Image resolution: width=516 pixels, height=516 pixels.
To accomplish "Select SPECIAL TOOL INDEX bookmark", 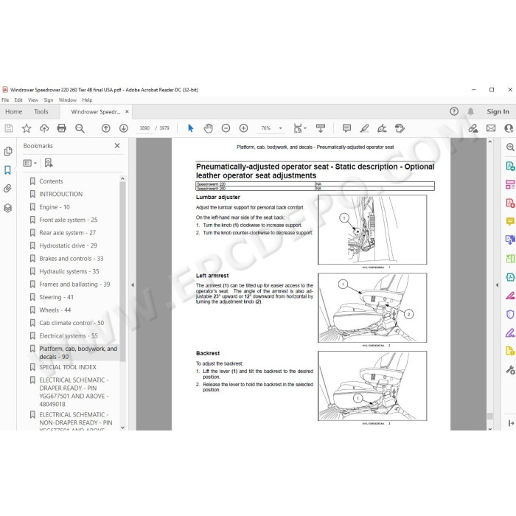I will coord(68,367).
